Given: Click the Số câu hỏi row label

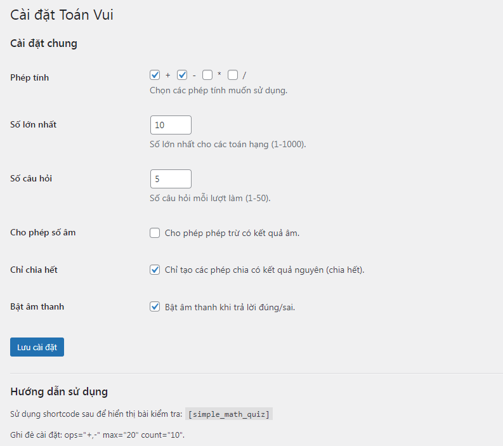Looking at the screenshot, I should click(x=31, y=178).
